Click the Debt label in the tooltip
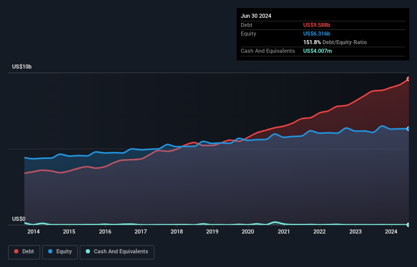The height and width of the screenshot is (267, 417). pyautogui.click(x=246, y=25)
